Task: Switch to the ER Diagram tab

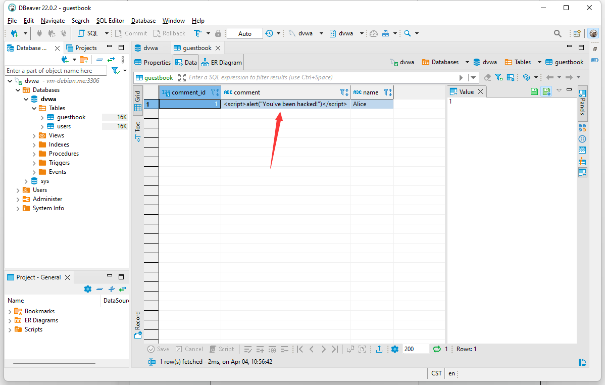Action: [x=222, y=63]
